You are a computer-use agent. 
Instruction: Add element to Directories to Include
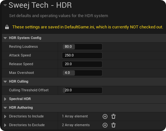pos(105,116)
